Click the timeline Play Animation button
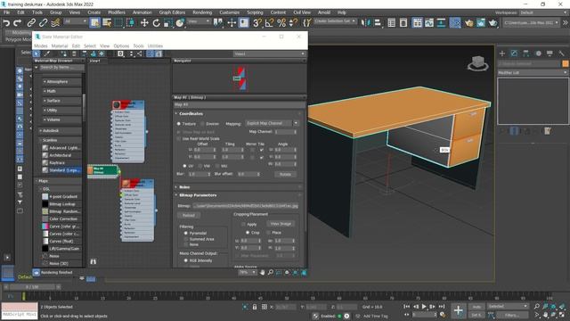 click(424, 307)
